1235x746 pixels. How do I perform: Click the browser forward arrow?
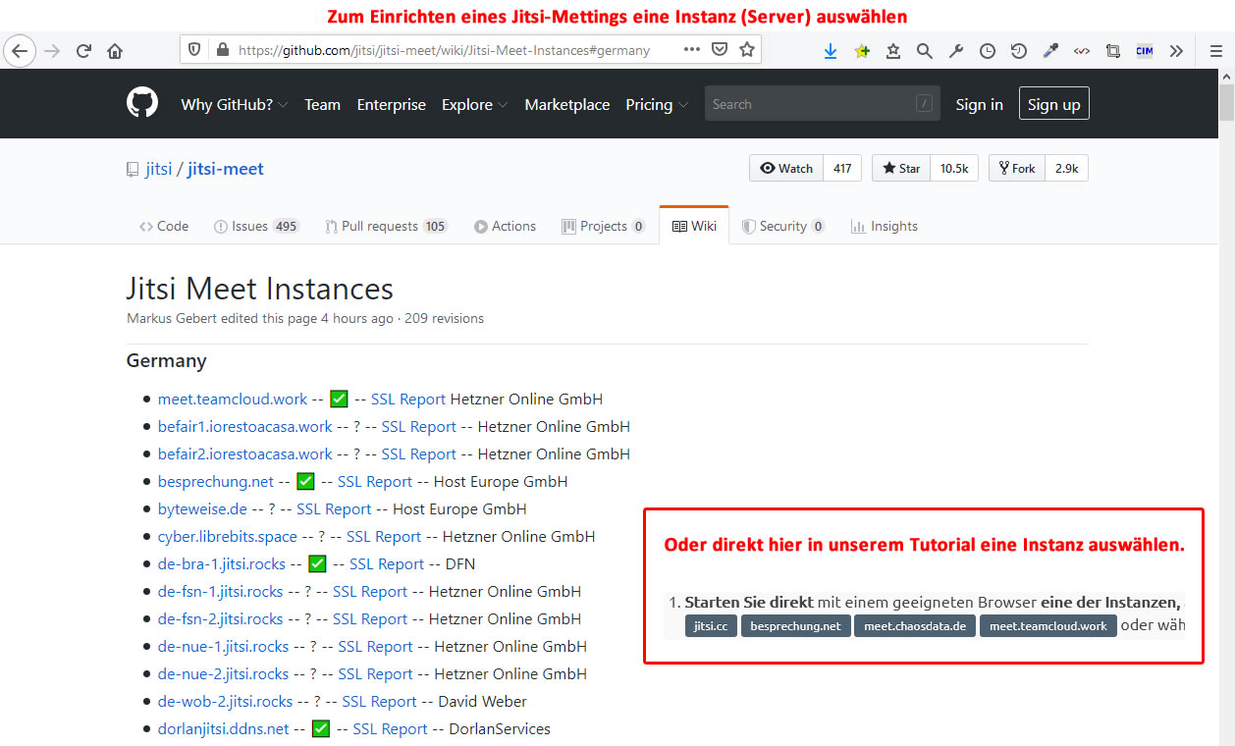(52, 50)
